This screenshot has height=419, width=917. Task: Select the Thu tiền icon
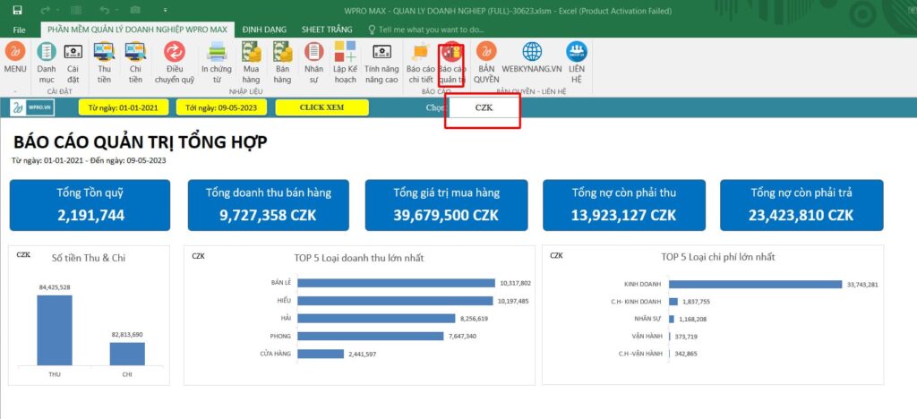(x=104, y=54)
